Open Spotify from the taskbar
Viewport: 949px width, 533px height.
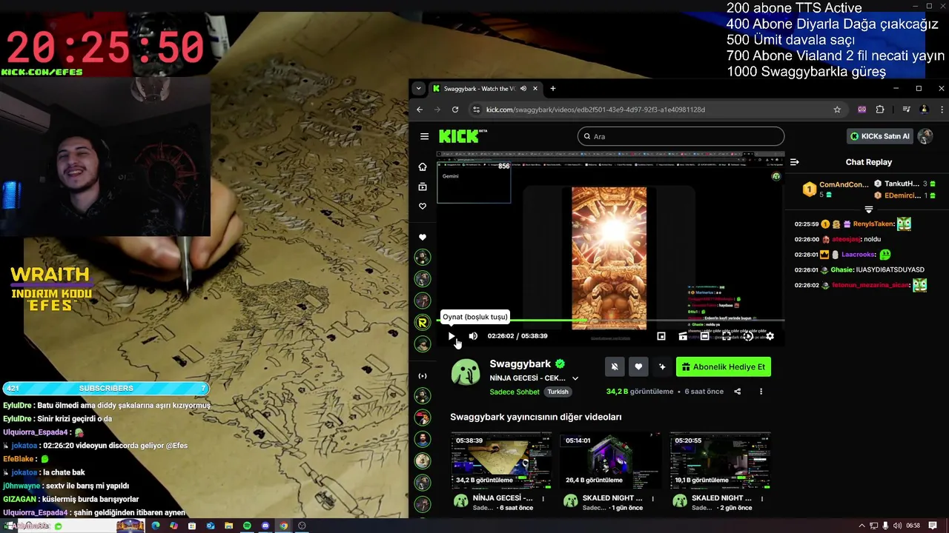pyautogui.click(x=247, y=526)
